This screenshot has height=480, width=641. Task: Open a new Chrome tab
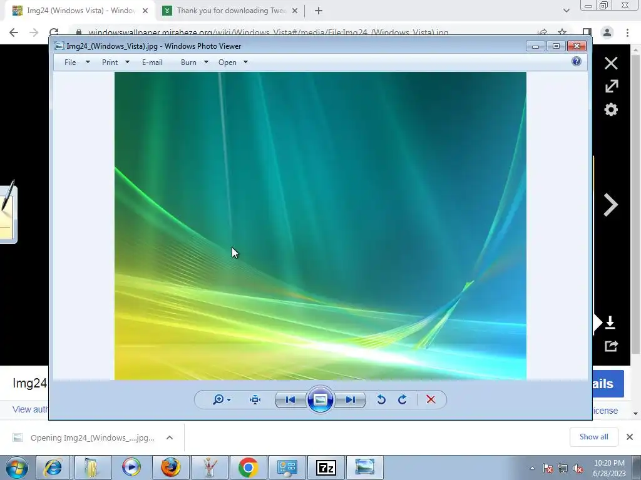pyautogui.click(x=319, y=11)
